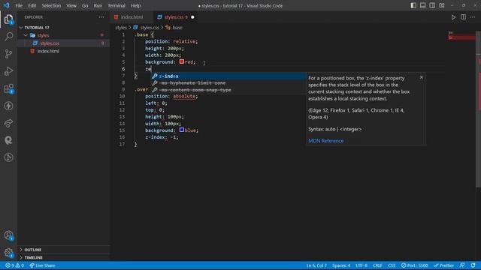This screenshot has width=481, height=270.
Task: Select z-index autocomplete suggestion
Action: click(x=228, y=76)
